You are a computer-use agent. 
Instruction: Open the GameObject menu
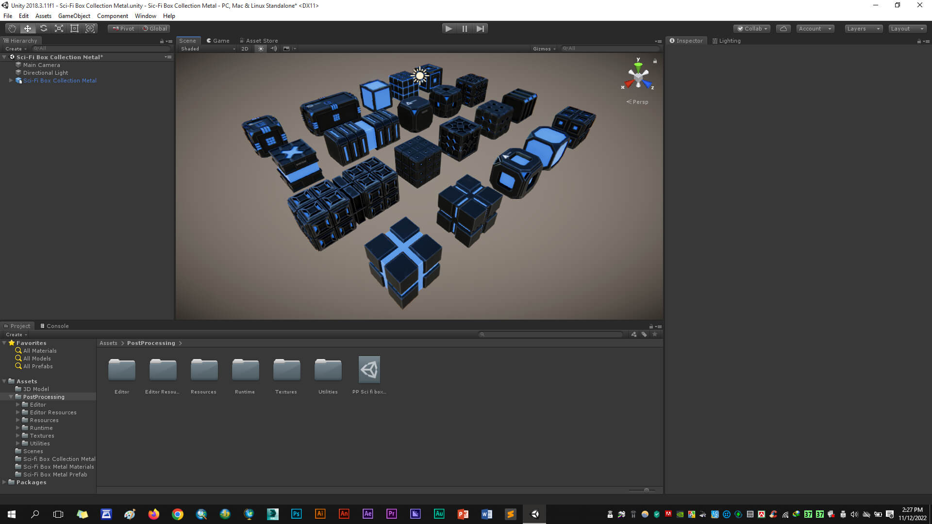pyautogui.click(x=74, y=16)
